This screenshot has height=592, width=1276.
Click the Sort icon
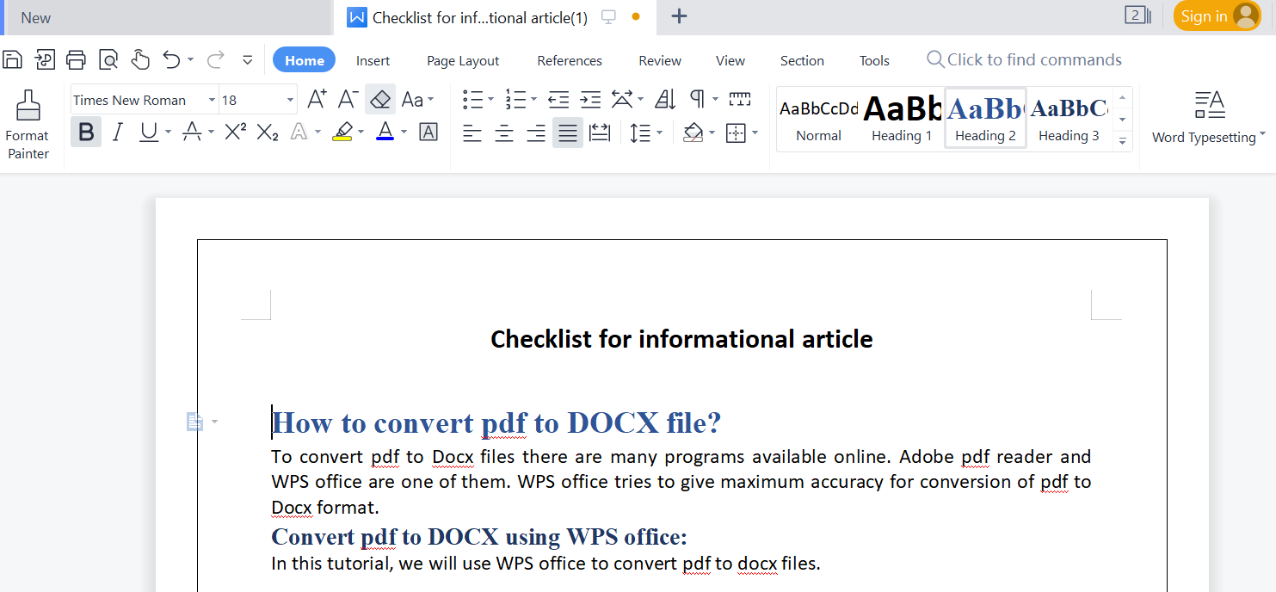pos(665,100)
